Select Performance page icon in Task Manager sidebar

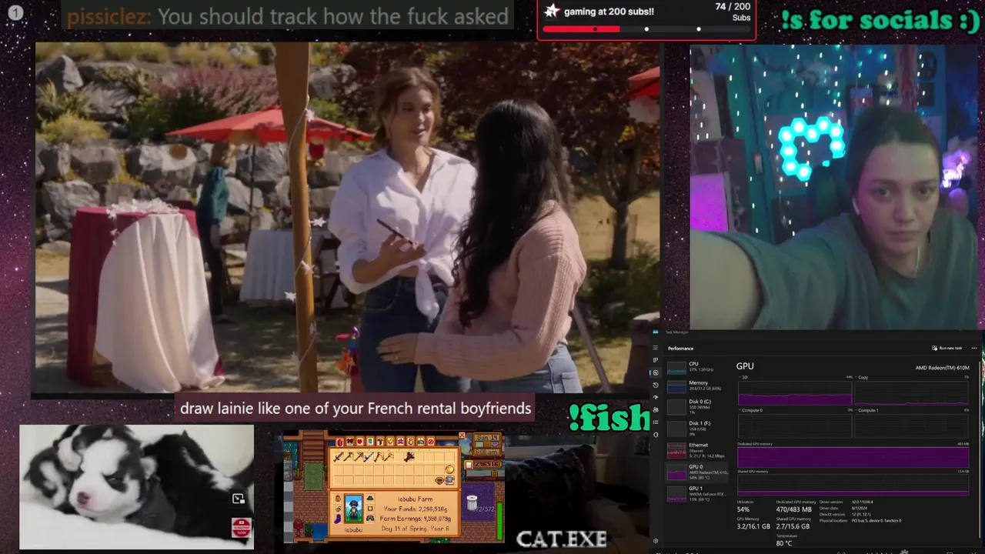pyautogui.click(x=656, y=372)
